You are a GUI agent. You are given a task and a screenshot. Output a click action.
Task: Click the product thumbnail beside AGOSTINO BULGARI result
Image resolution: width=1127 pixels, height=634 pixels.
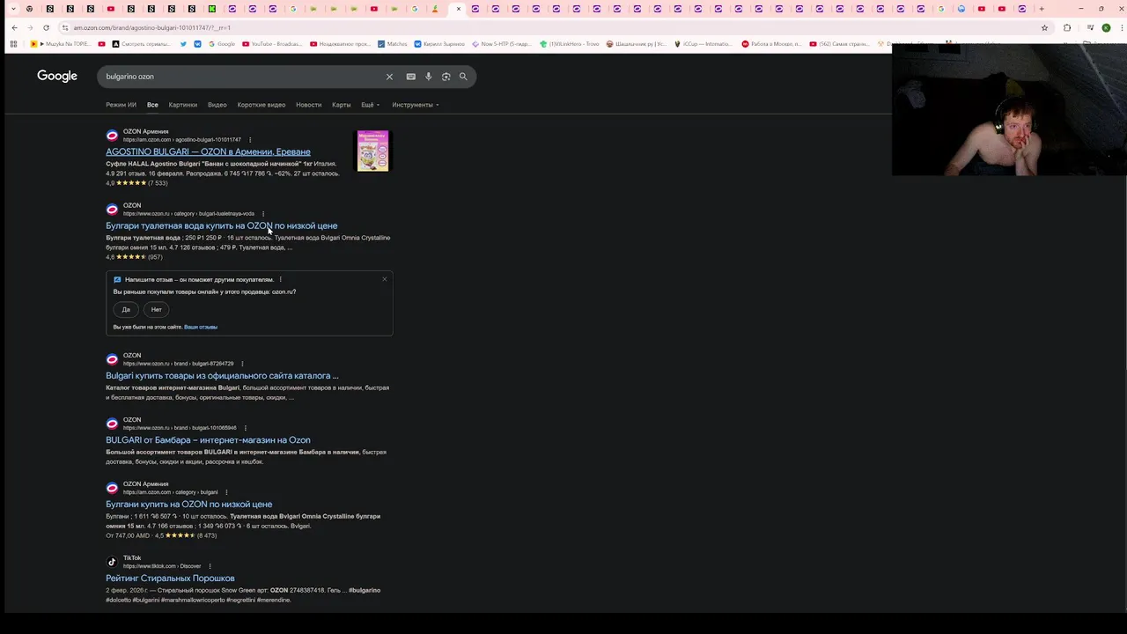pos(372,151)
